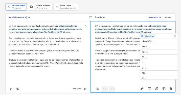Image resolution: width=181 pixels, height=95 pixels.
Task: Clear the source text
Action: (85, 26)
